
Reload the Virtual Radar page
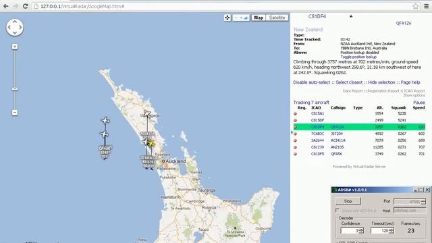pyautogui.click(x=26, y=6)
